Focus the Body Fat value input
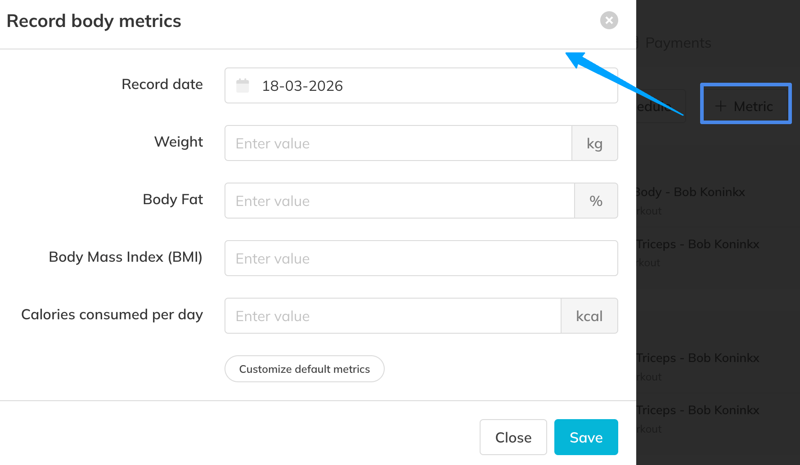This screenshot has height=465, width=800. [x=400, y=201]
